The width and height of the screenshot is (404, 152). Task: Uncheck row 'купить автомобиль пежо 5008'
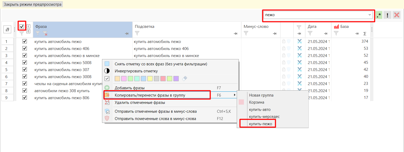pyautogui.click(x=25, y=62)
